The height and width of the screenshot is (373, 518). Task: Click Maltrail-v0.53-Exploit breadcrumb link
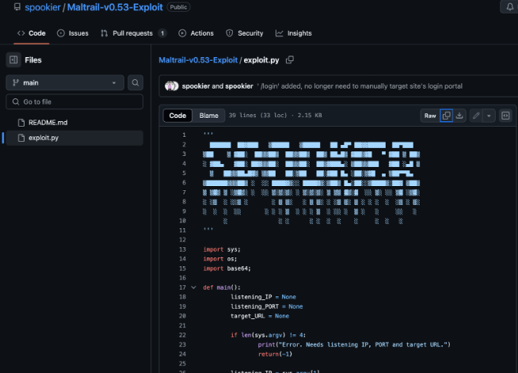click(198, 60)
